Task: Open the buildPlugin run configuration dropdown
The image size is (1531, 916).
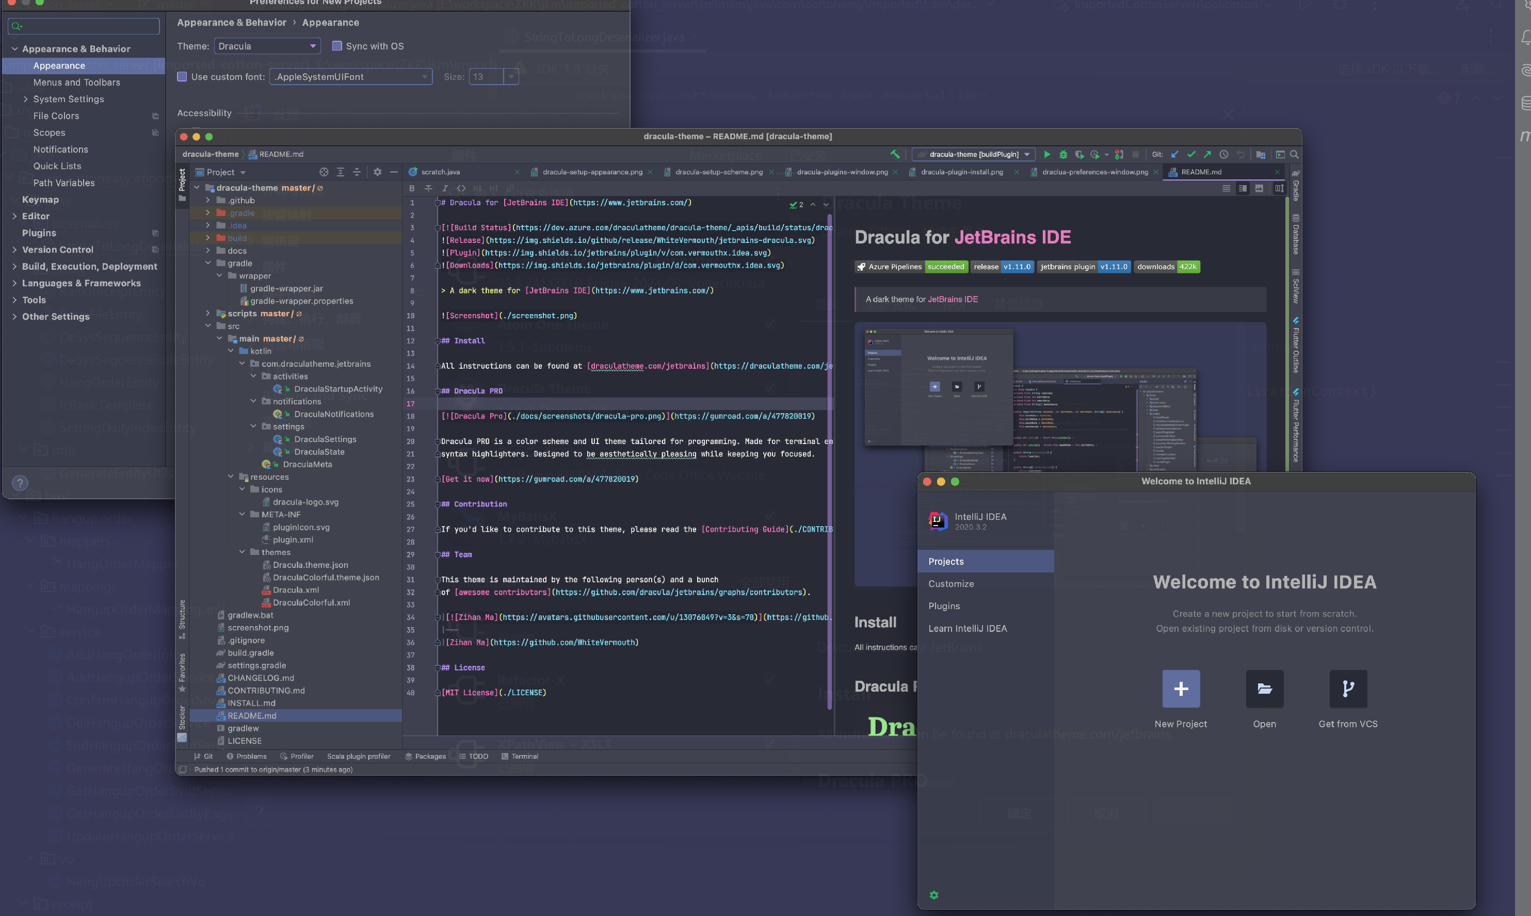Action: (974, 154)
